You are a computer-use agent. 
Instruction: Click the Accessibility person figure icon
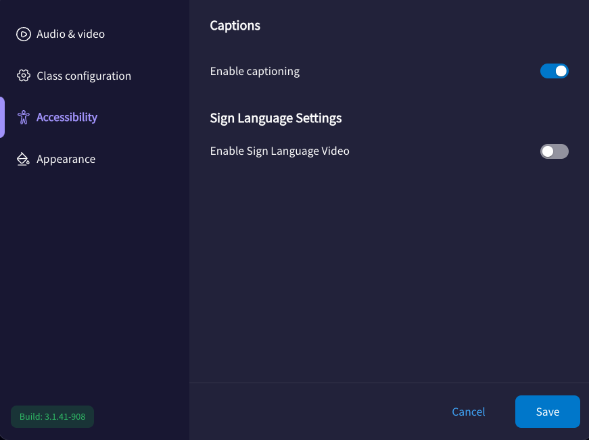click(x=24, y=118)
